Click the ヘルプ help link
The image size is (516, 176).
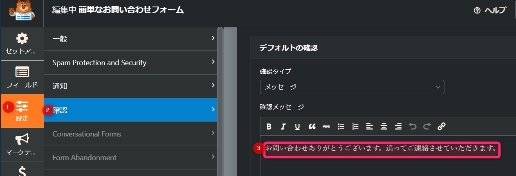point(490,11)
